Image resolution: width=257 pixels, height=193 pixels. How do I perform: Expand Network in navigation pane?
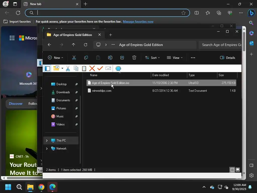point(47,149)
